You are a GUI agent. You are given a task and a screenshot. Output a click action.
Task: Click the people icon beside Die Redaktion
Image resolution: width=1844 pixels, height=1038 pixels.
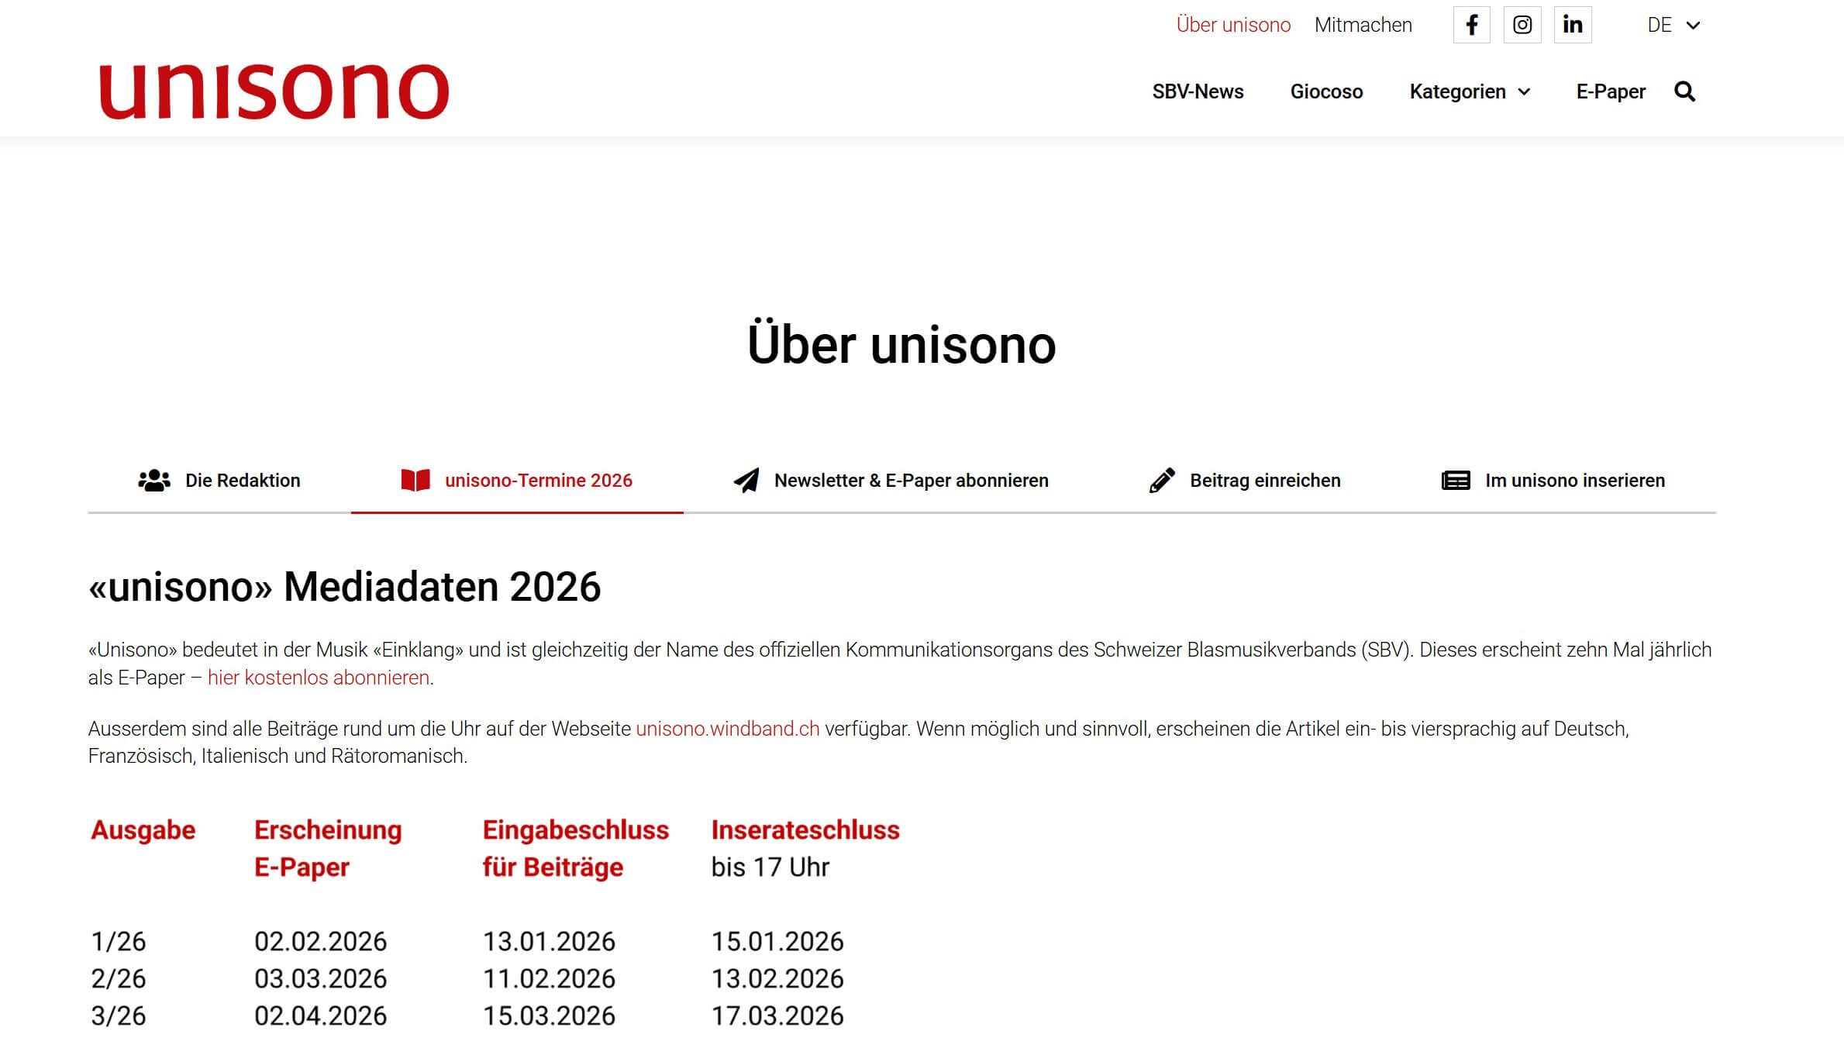pos(155,480)
